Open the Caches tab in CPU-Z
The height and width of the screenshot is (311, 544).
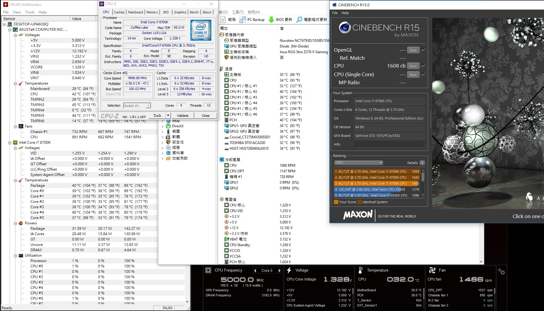click(119, 12)
